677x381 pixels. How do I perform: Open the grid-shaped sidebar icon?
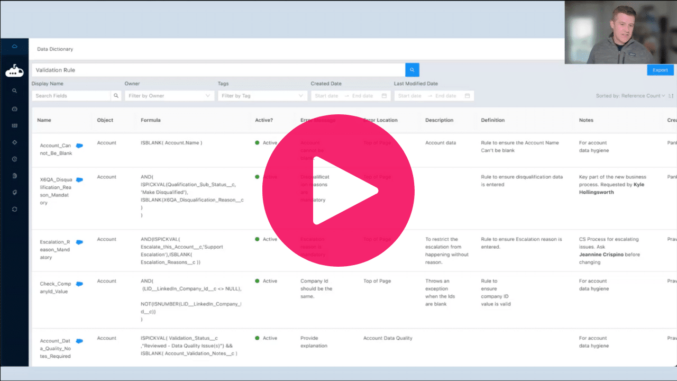pos(14,125)
